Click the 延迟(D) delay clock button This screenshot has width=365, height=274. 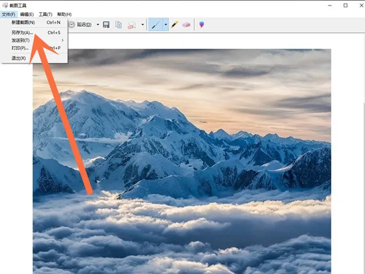click(80, 25)
